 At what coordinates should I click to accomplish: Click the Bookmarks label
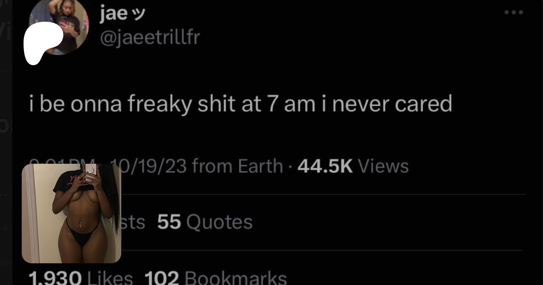coord(236,277)
